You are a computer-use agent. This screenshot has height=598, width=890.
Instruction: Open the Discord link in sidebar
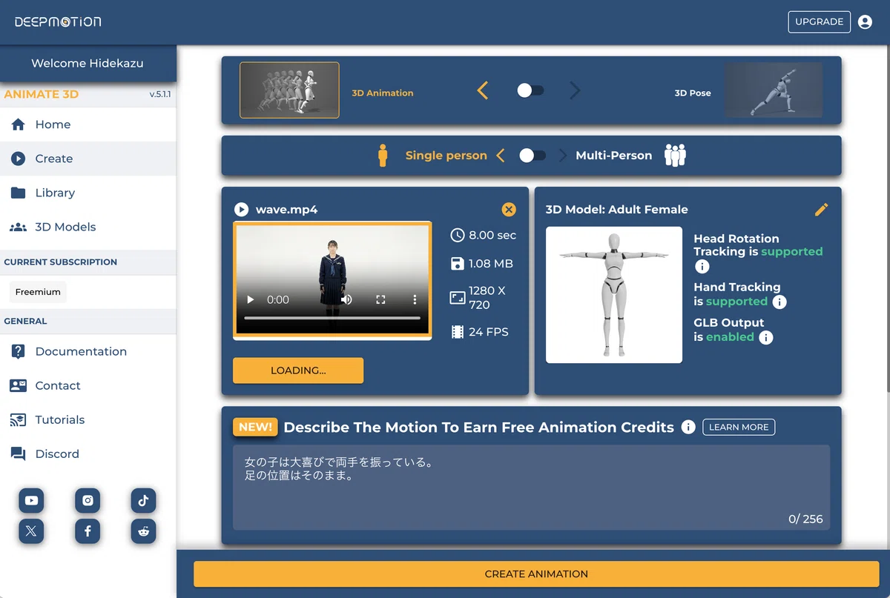(x=88, y=454)
